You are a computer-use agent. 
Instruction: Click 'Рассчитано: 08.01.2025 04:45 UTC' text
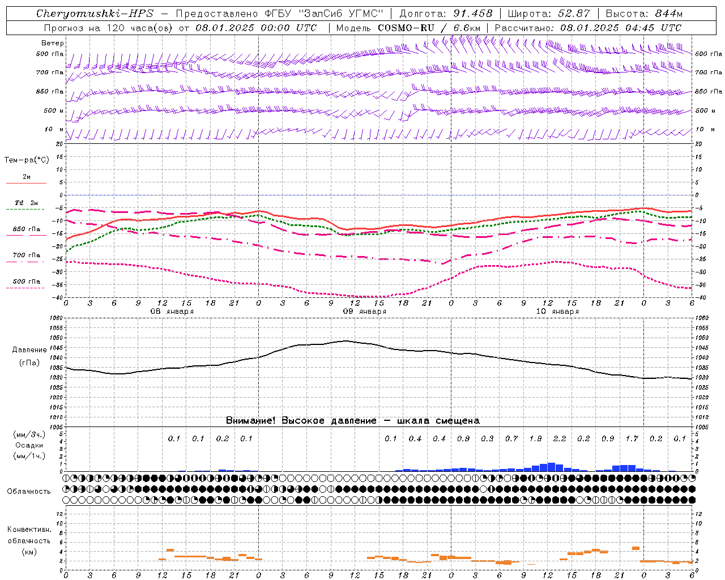588,28
